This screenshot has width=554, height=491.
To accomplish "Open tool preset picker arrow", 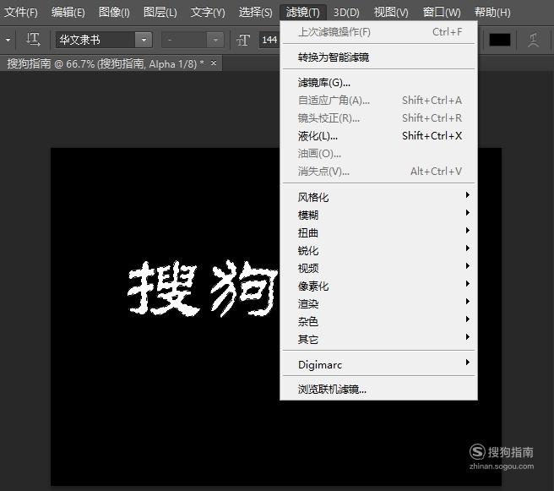I will (8, 40).
